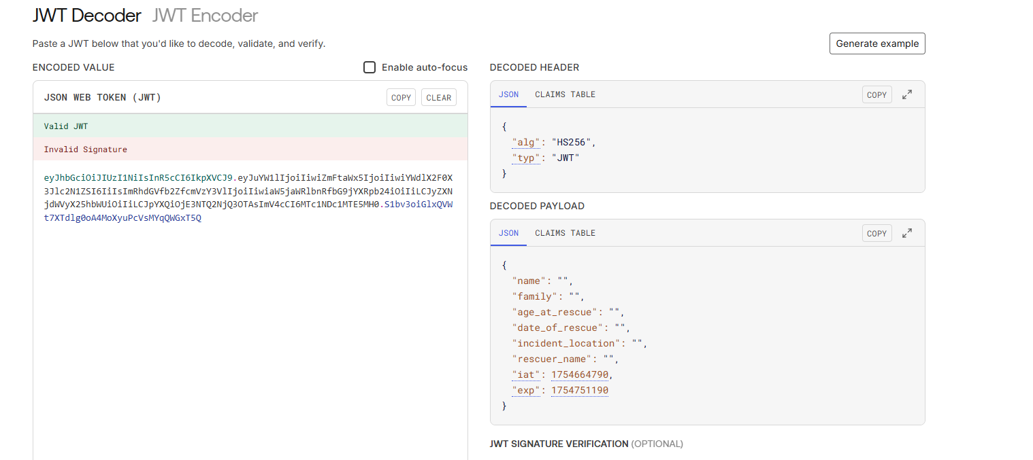The width and height of the screenshot is (1033, 460).
Task: Expand the Decoded Payload panel to fullscreen
Action: click(906, 233)
